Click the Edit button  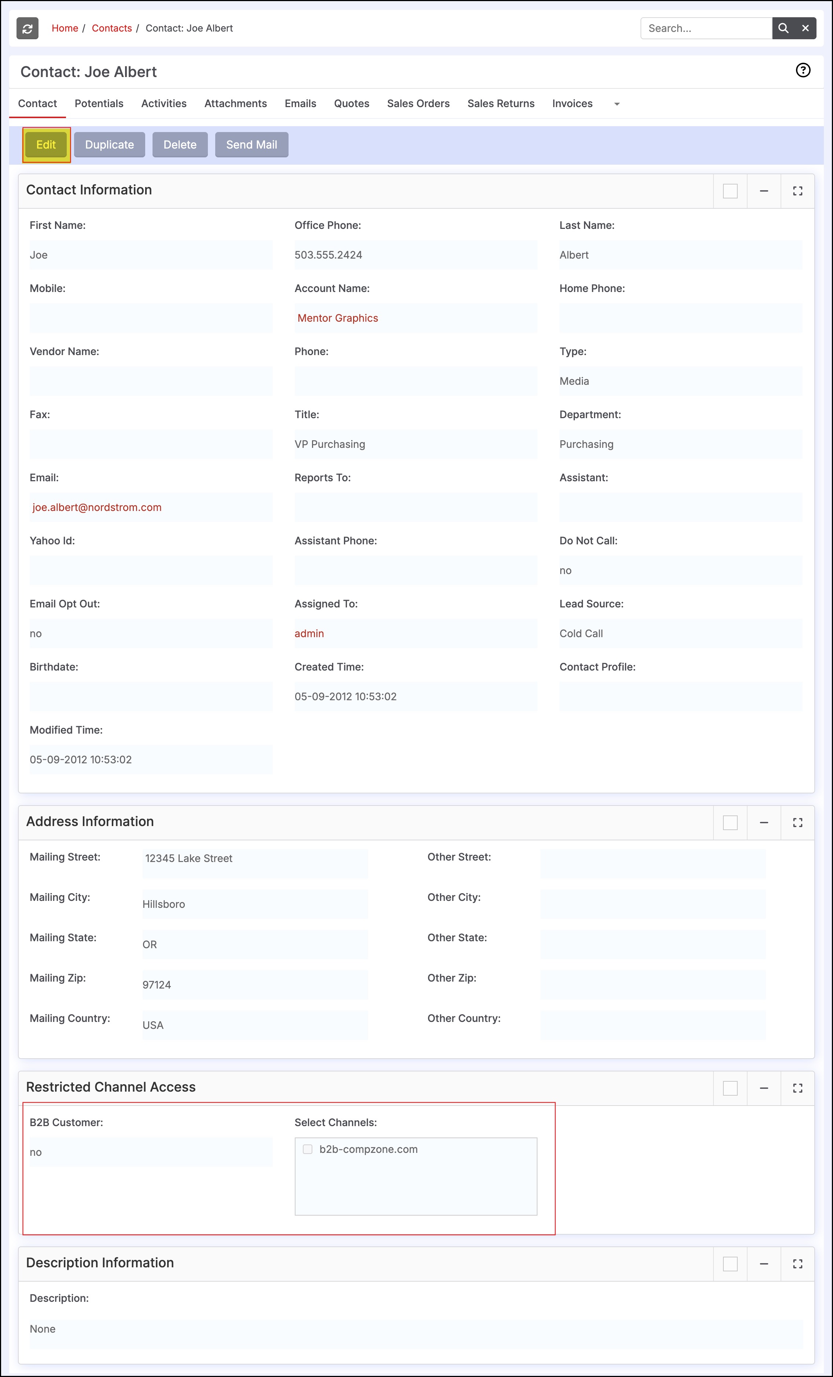tap(46, 145)
